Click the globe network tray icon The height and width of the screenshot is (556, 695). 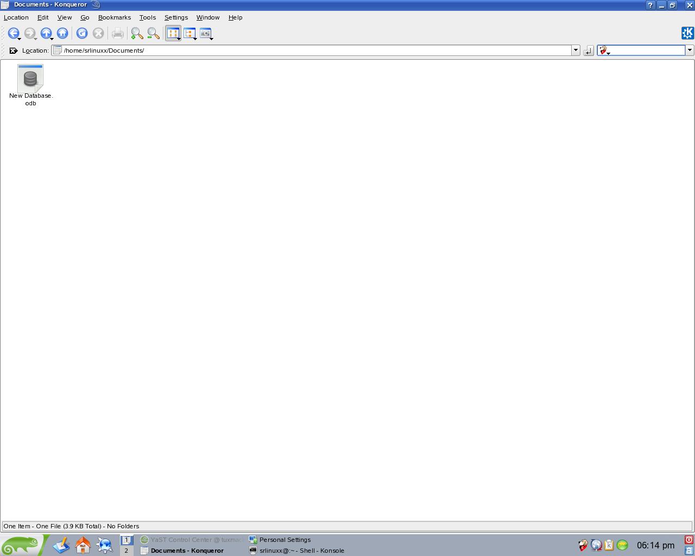pos(596,545)
